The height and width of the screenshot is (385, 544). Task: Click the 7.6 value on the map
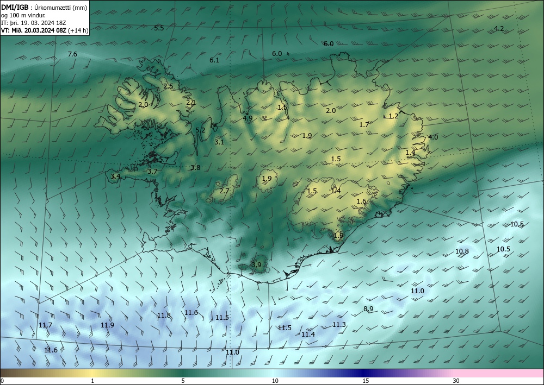point(72,54)
